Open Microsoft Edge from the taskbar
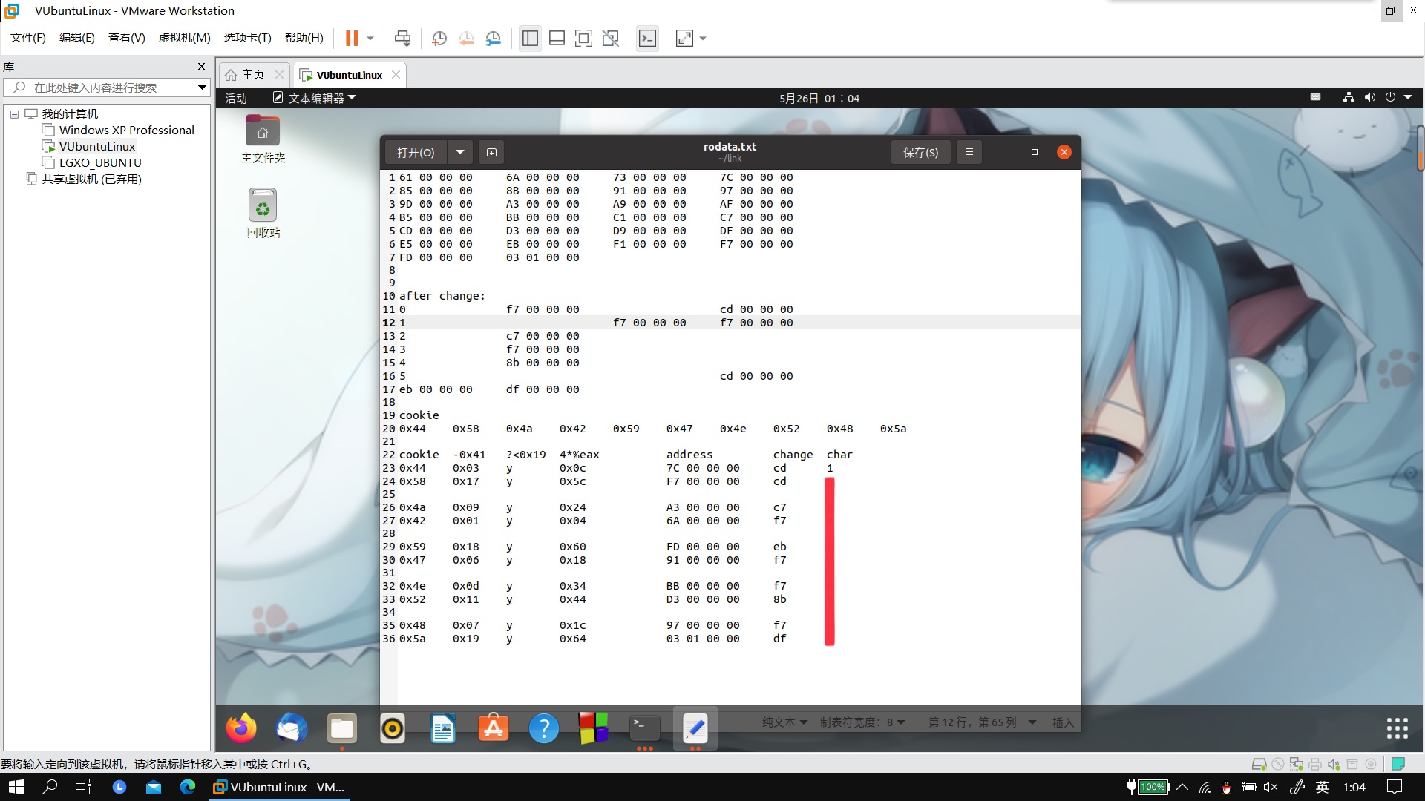This screenshot has height=801, width=1425. coord(188,787)
